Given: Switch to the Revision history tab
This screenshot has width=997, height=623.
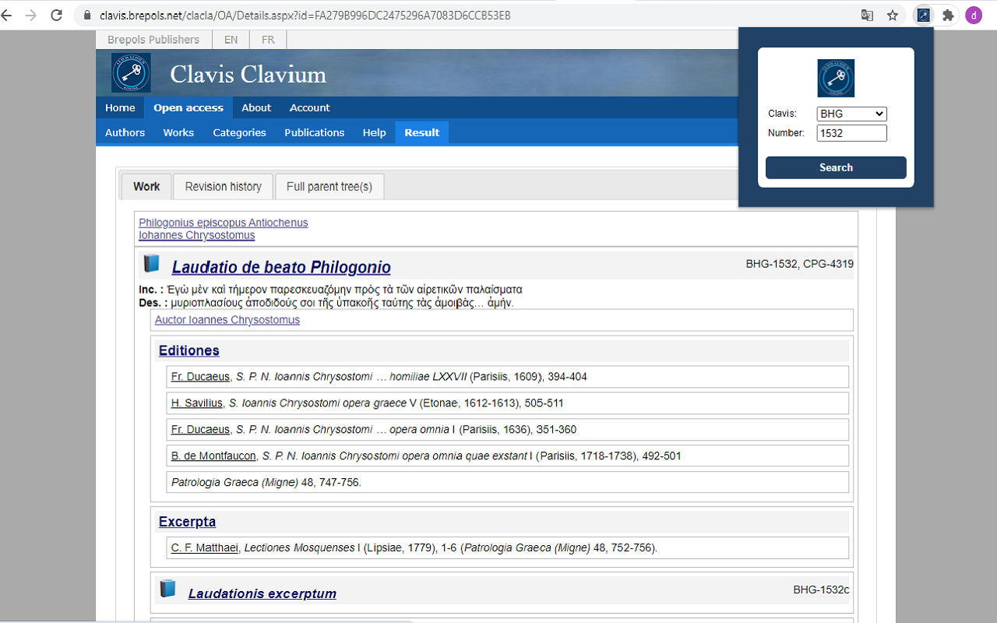Looking at the screenshot, I should pos(224,186).
